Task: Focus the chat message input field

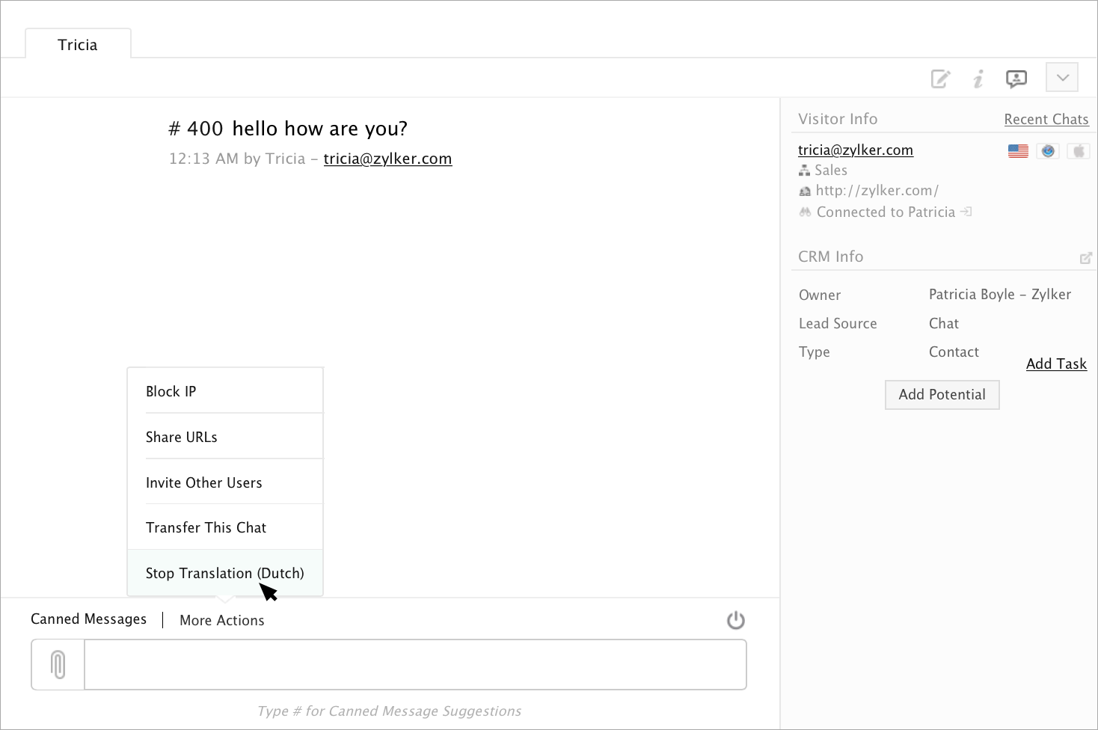Action: (415, 665)
